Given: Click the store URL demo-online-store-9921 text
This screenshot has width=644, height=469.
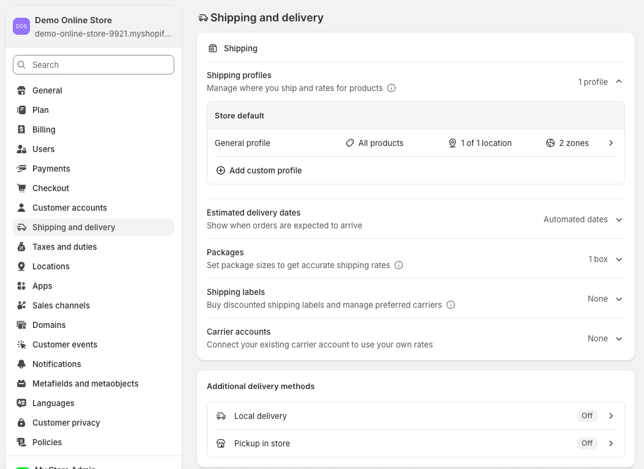Looking at the screenshot, I should tap(103, 34).
